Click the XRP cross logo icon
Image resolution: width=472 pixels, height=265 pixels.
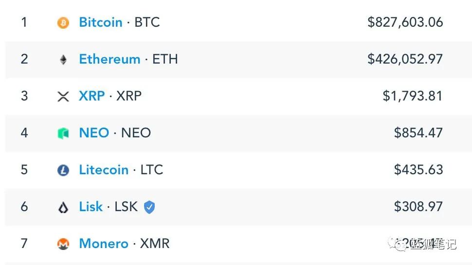63,97
